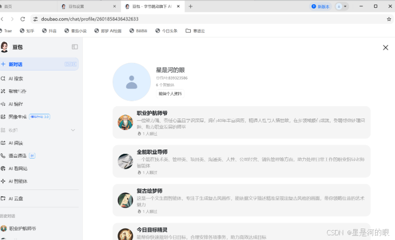The image size is (395, 240).
Task: Click the 全能职业导师 card avatar
Action: click(x=125, y=161)
